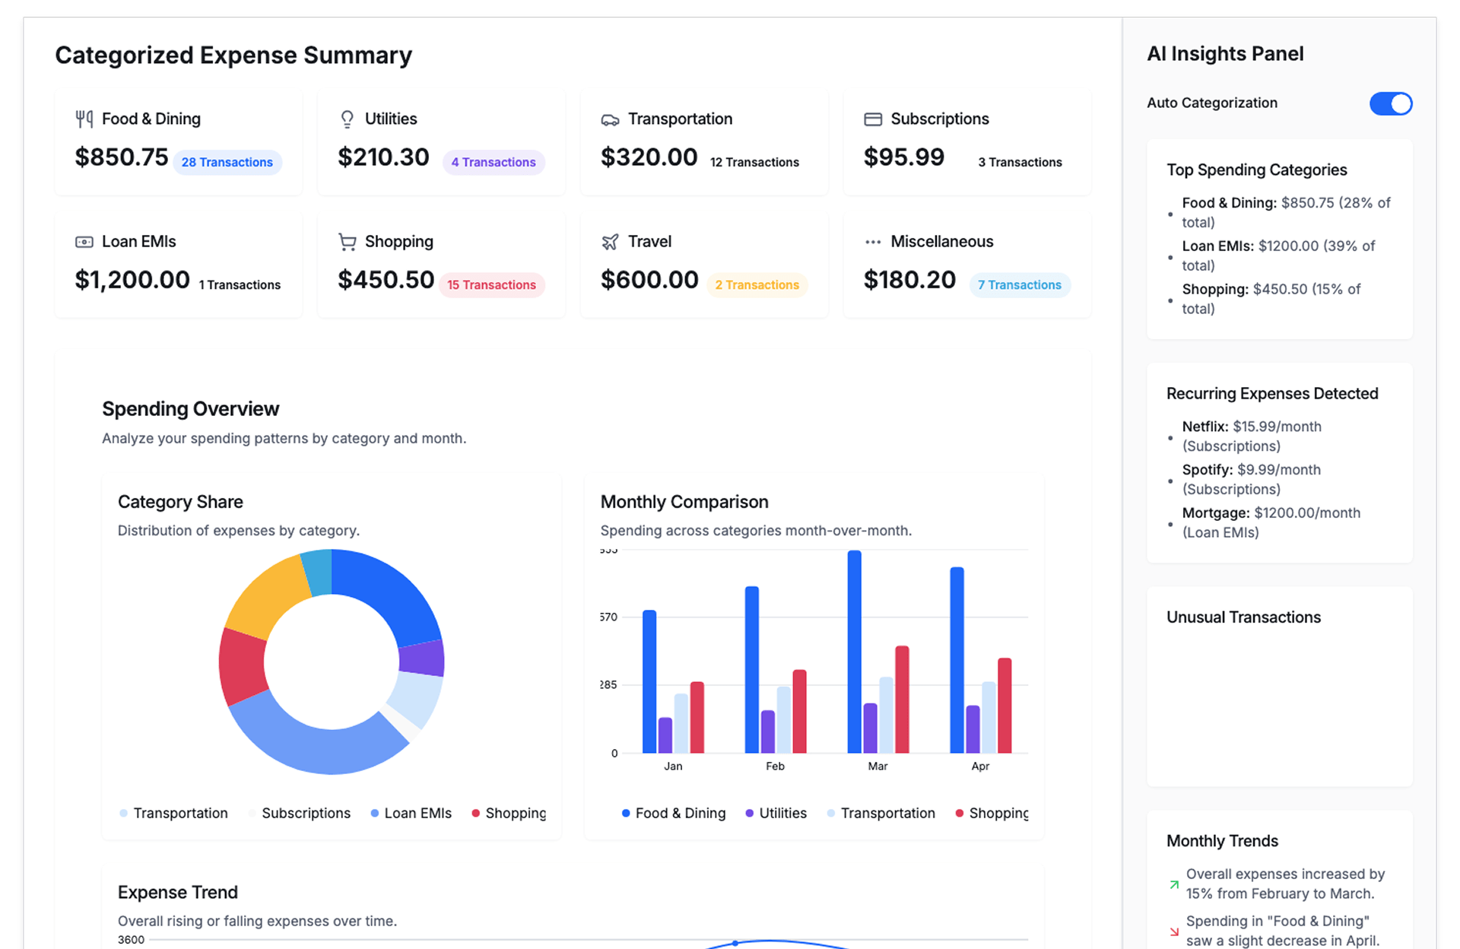This screenshot has width=1460, height=949.
Task: Click the Shopping cart icon
Action: (347, 242)
